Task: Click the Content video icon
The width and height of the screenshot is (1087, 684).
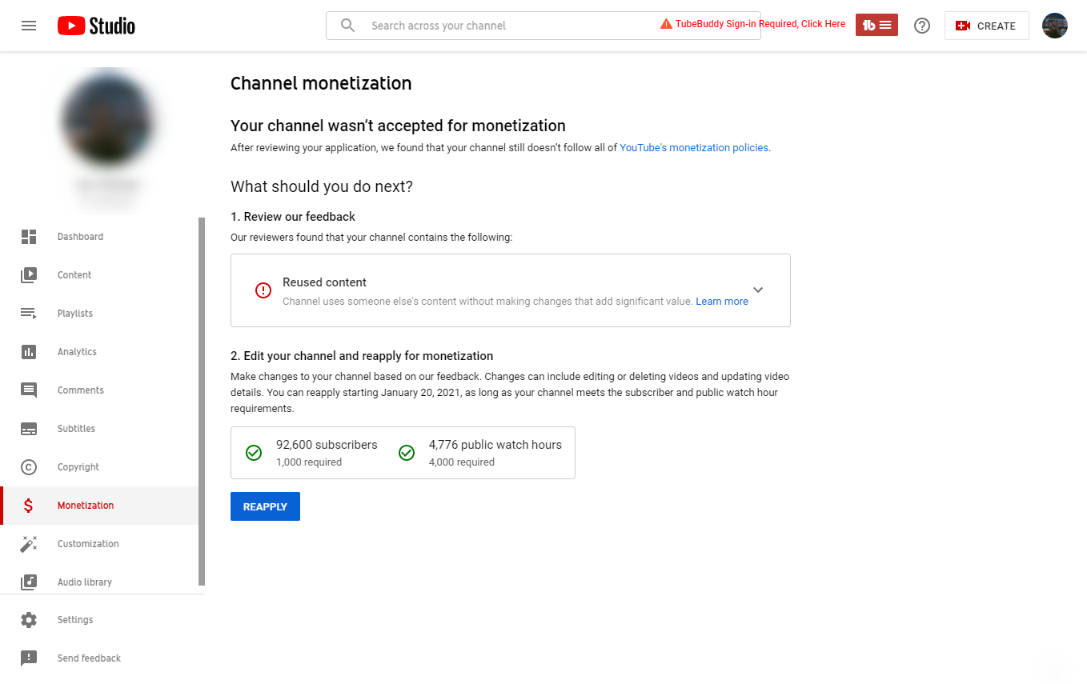Action: pos(29,275)
